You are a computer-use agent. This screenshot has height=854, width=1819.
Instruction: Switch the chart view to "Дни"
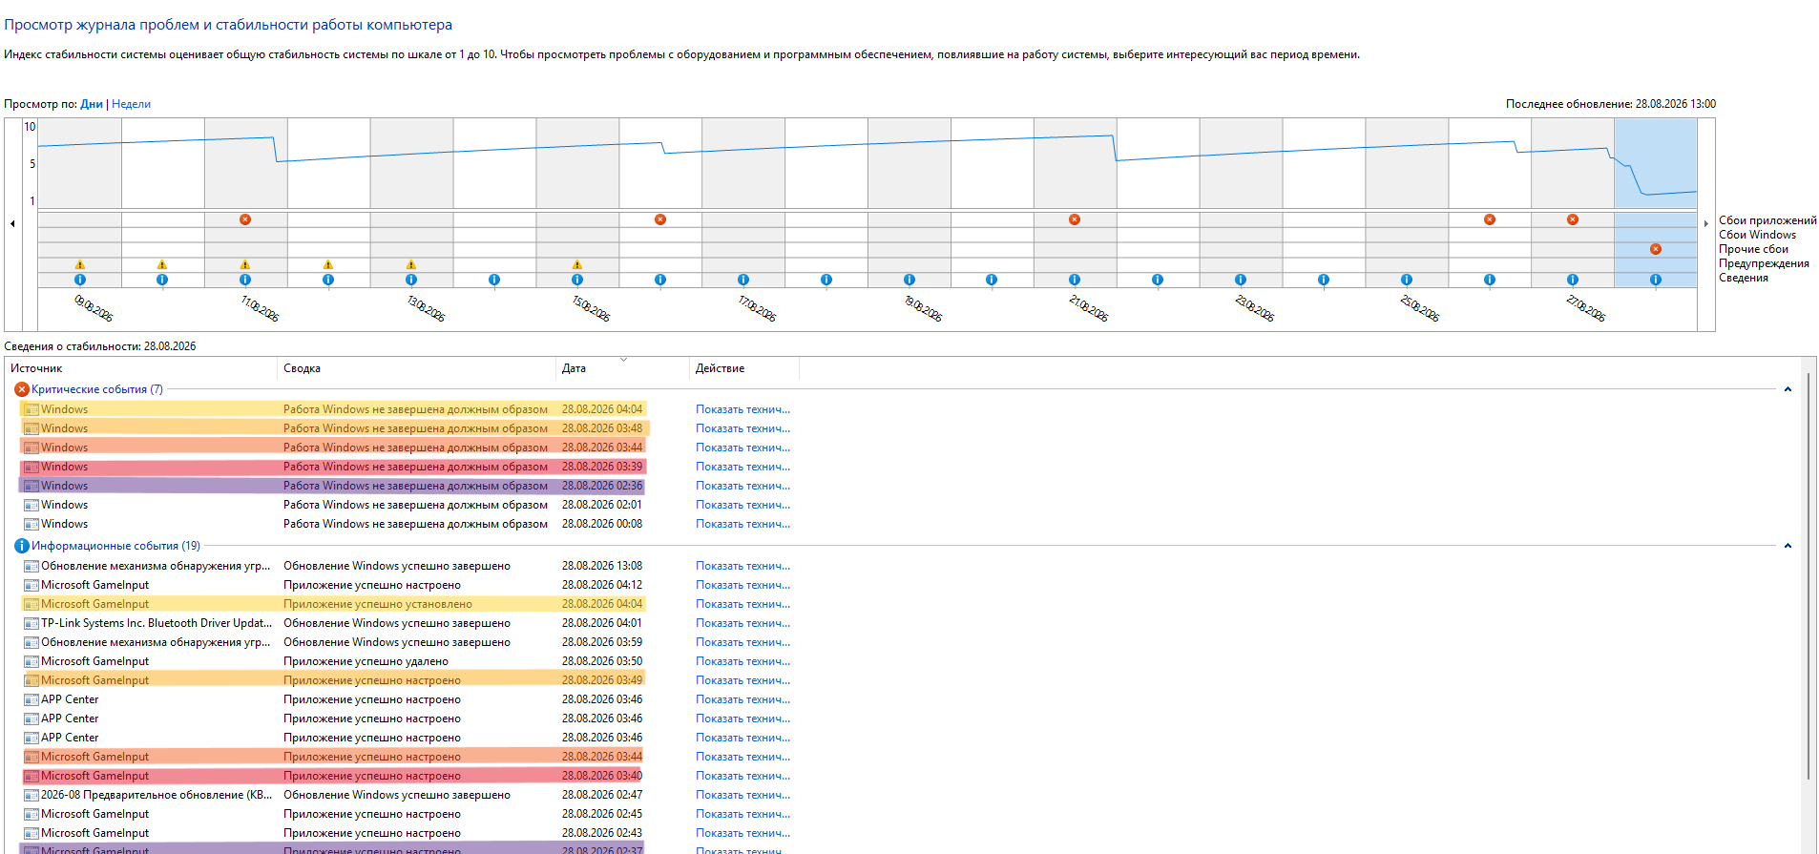pos(92,104)
